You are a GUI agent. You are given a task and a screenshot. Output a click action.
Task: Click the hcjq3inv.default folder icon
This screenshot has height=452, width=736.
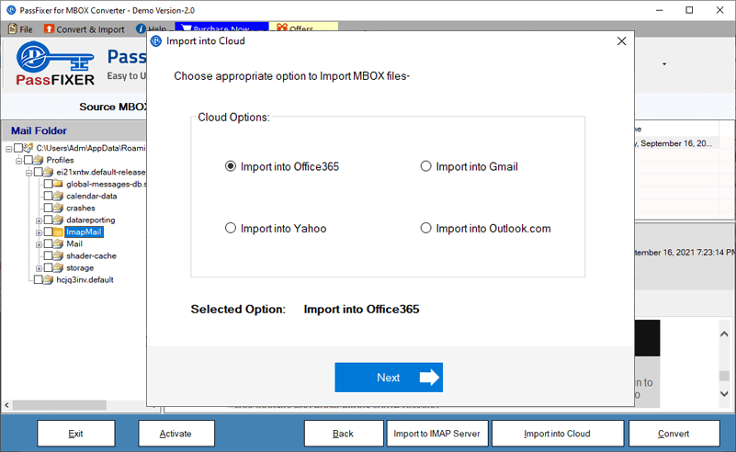[49, 279]
